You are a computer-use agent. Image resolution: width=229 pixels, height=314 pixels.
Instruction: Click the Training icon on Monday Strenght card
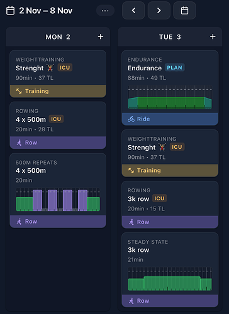(19, 91)
